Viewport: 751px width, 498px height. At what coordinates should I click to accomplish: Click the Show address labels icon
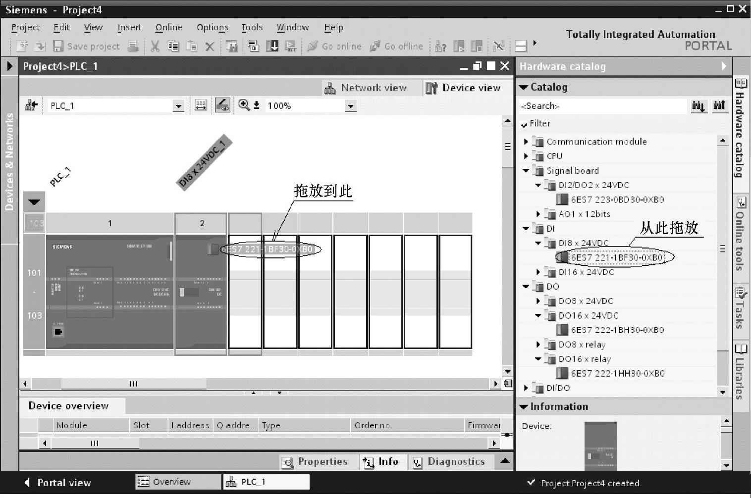tap(200, 105)
